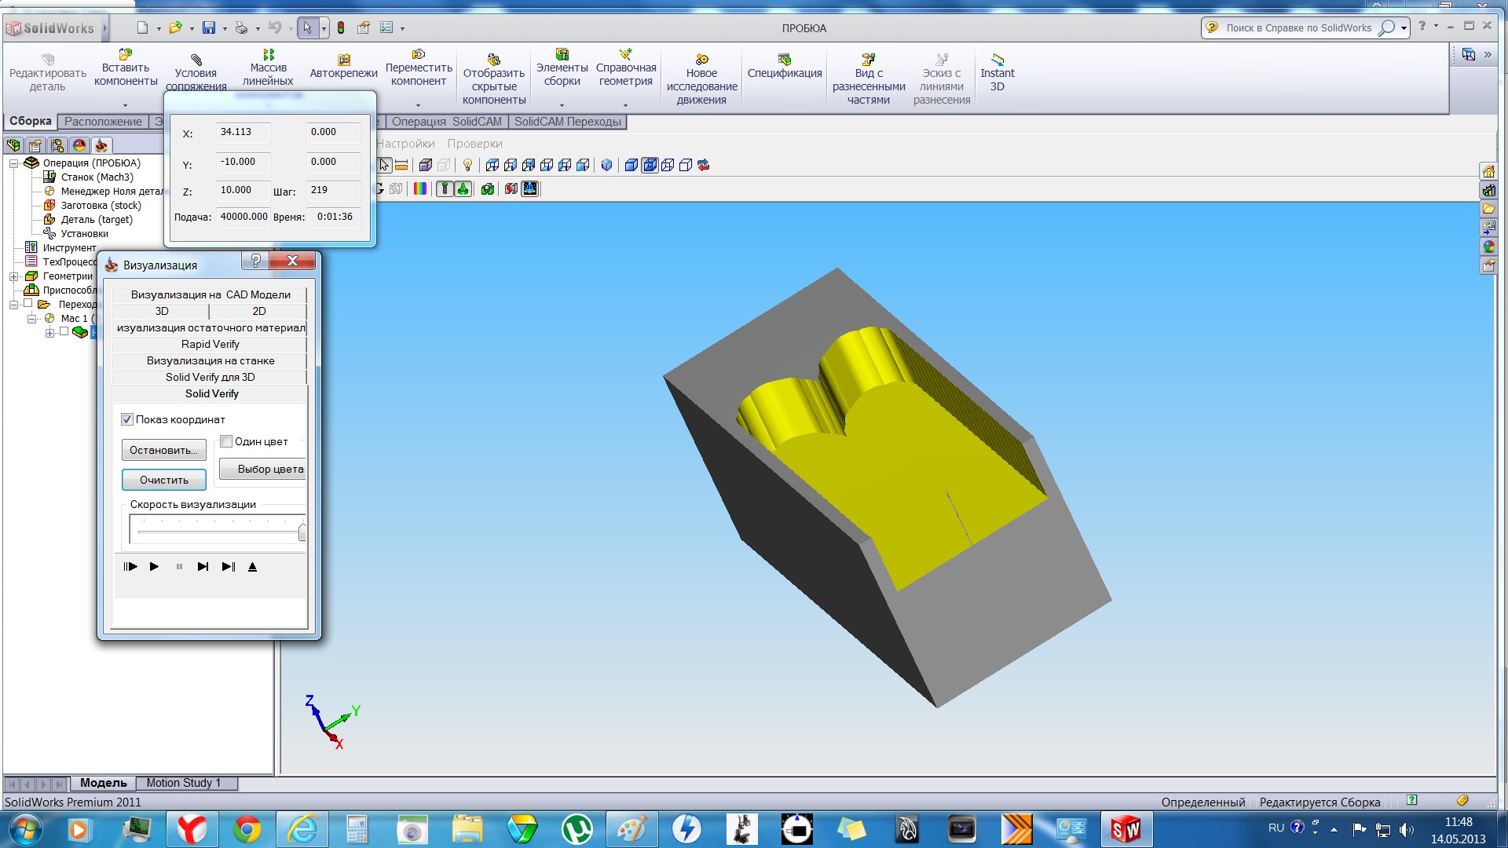
Task: Switch to the Motion Study 1 tab
Action: click(183, 783)
